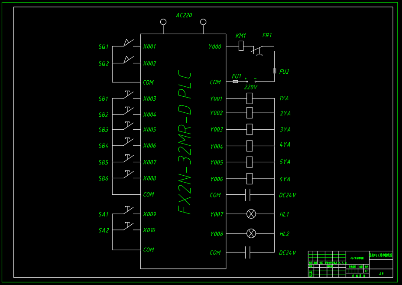This screenshot has width=402, height=285.
Task: Select the vertical FX2N-32MR-D PLC title text
Action: point(185,143)
